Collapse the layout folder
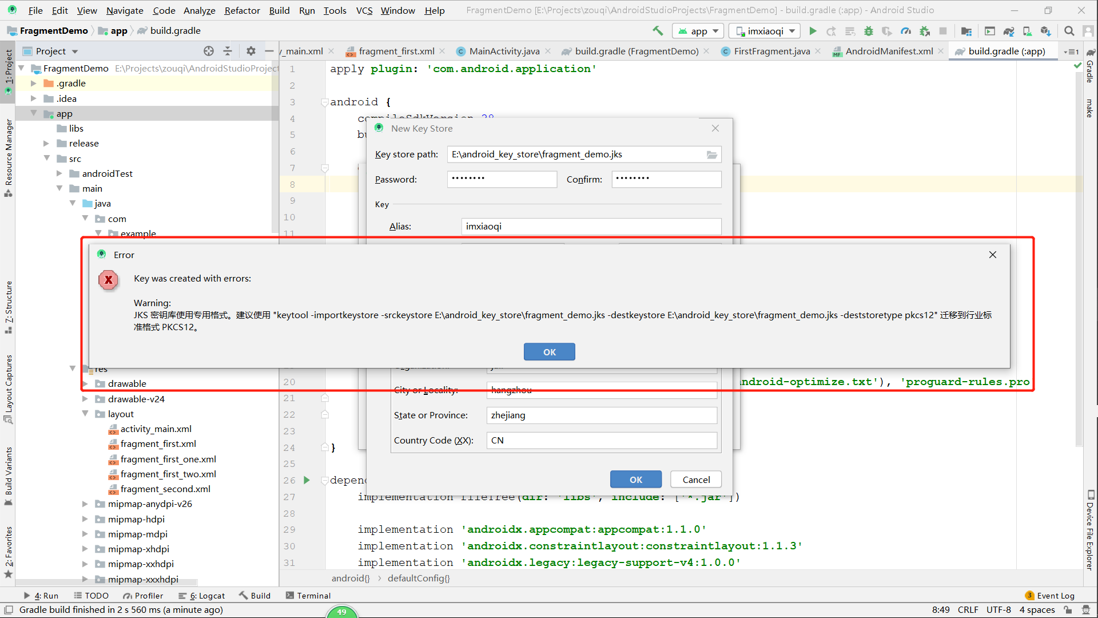1098x618 pixels. pyautogui.click(x=85, y=414)
